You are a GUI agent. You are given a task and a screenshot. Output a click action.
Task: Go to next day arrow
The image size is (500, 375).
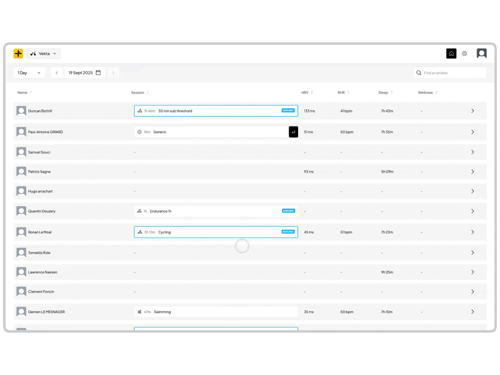(113, 73)
